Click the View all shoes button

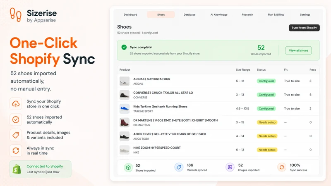pos(298,50)
